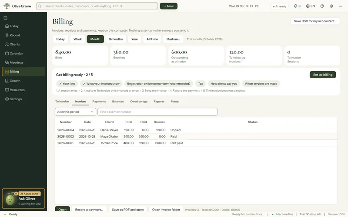The height and width of the screenshot is (217, 348).
Task: Open the help question mark icon
Action: (x=322, y=6)
